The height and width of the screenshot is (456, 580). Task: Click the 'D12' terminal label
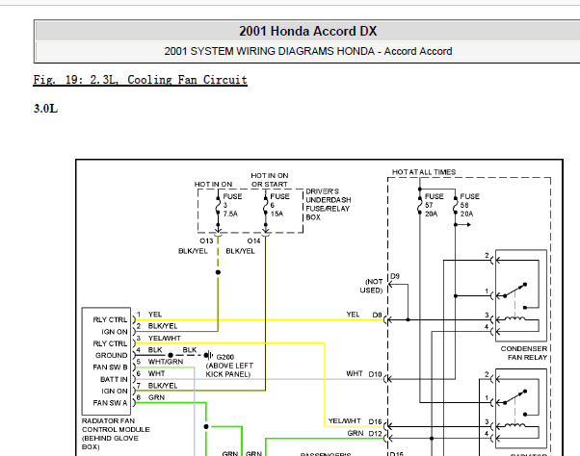click(x=375, y=433)
